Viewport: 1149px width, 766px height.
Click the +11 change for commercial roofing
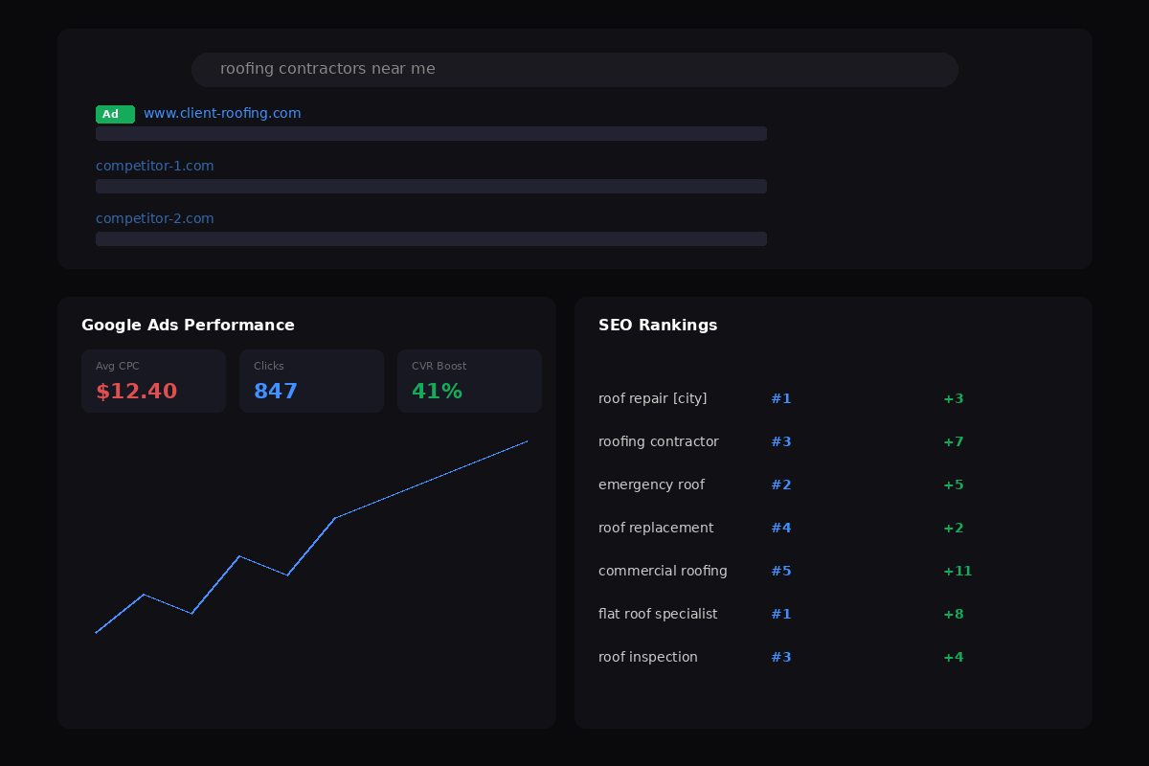tap(957, 571)
